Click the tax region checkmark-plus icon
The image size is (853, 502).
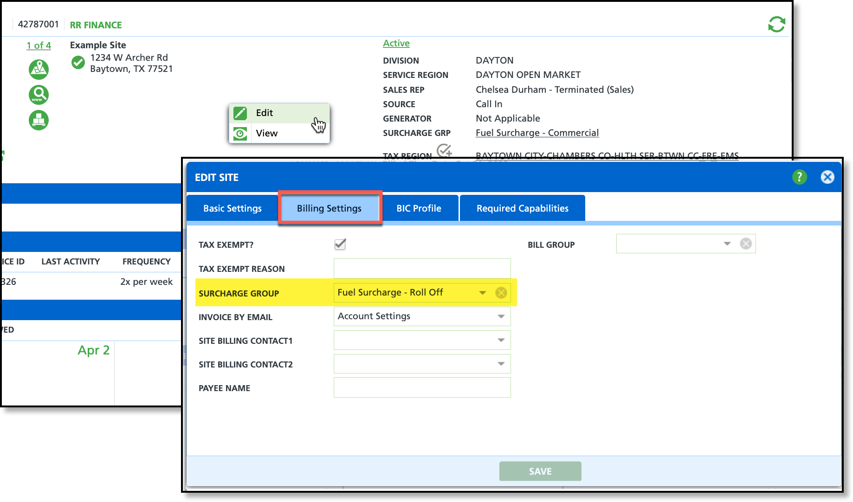444,150
